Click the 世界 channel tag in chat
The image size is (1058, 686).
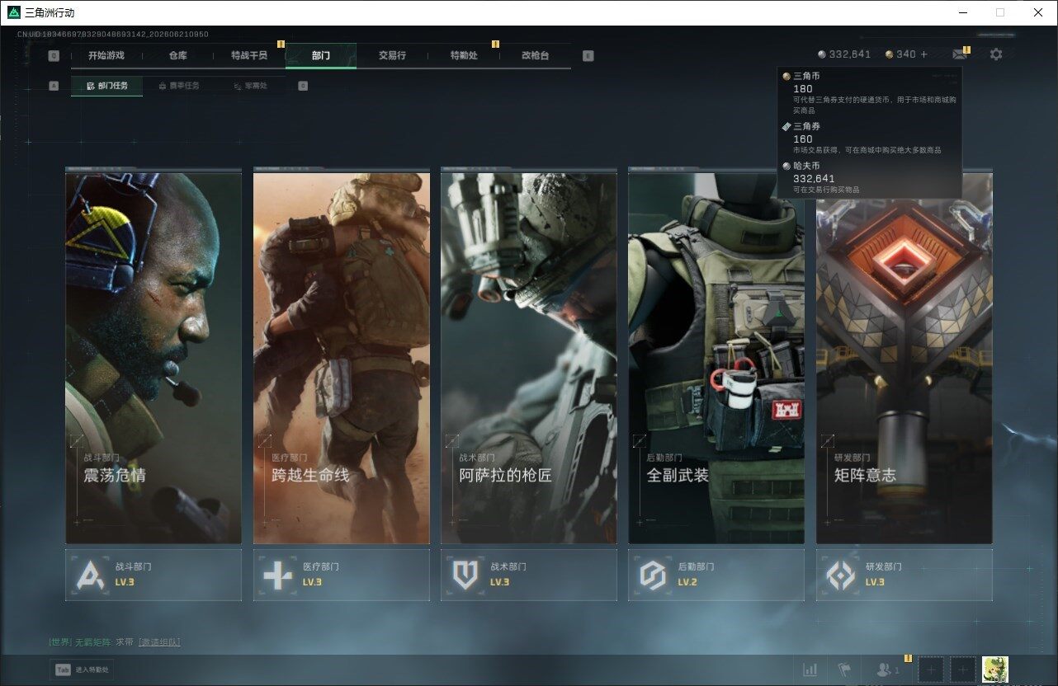60,641
